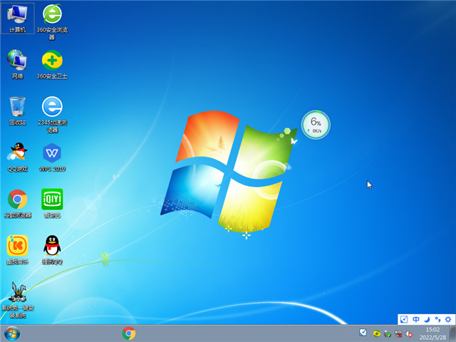Screen dimensions: 456x342
Task: Click the Show Desktop strip at the taskbar end
Action: [452, 333]
